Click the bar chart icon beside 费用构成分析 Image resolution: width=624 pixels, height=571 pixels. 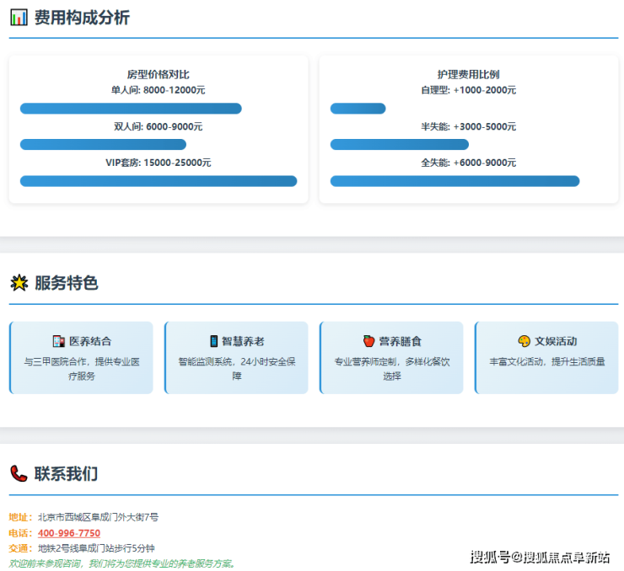point(19,18)
